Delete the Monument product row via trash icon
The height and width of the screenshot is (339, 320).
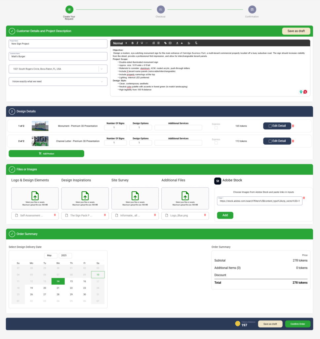coord(293,126)
